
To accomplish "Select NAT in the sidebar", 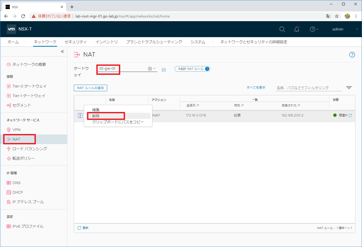I will (33, 139).
